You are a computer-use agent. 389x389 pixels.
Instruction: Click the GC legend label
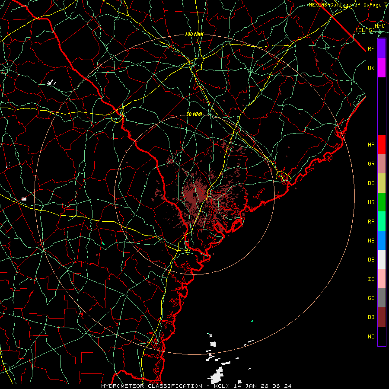(371, 298)
